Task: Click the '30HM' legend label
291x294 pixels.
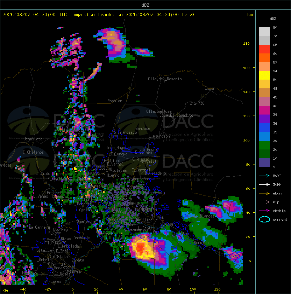Action: point(277,185)
